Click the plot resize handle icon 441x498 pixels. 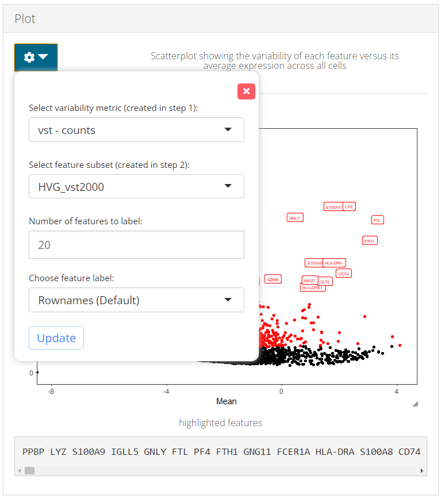point(415,404)
